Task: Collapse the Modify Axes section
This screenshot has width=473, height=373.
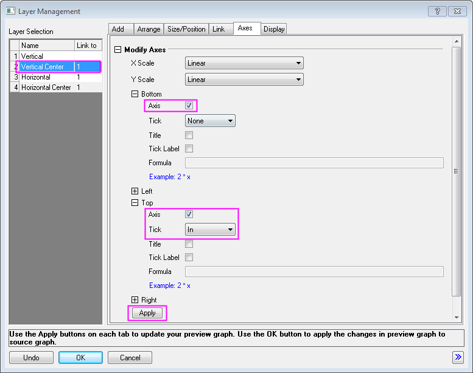Action: pyautogui.click(x=118, y=50)
